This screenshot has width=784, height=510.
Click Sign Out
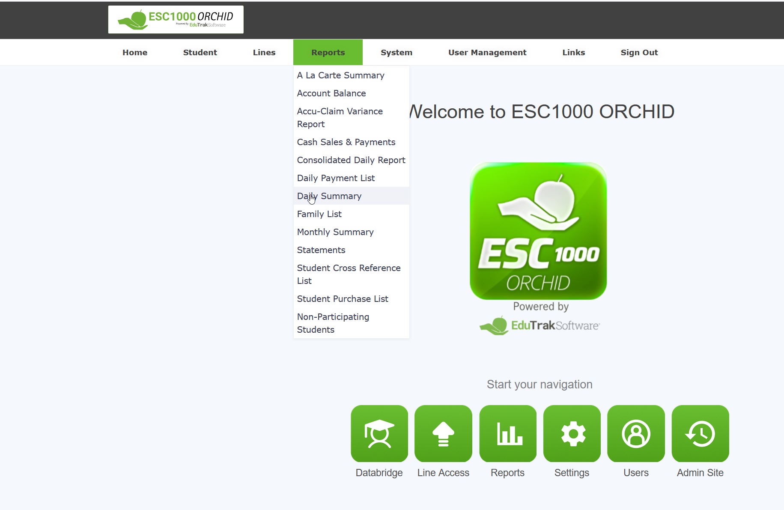click(639, 52)
